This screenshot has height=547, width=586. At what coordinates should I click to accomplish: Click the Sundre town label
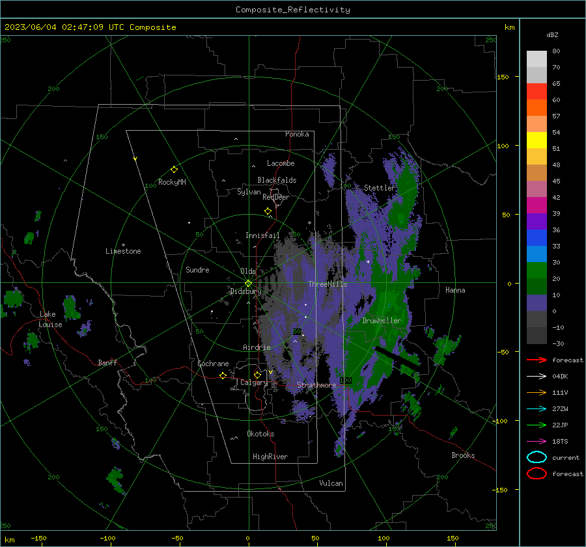(197, 269)
